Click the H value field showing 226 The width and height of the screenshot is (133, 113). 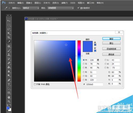click(93, 60)
